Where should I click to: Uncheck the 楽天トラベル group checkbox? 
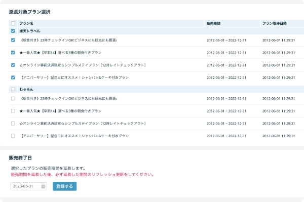click(x=13, y=31)
